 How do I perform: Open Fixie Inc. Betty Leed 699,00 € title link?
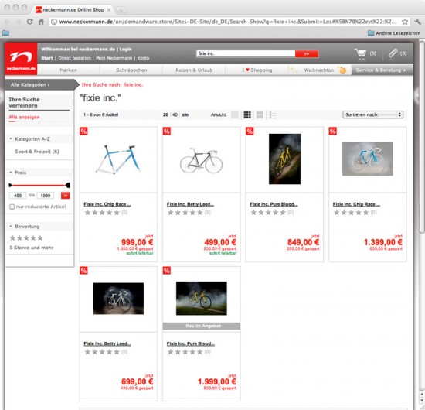click(x=107, y=343)
